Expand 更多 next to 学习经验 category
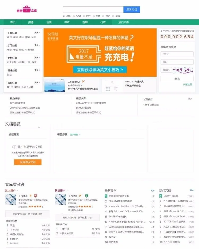The image size is (199, 249). [x=37, y=45]
